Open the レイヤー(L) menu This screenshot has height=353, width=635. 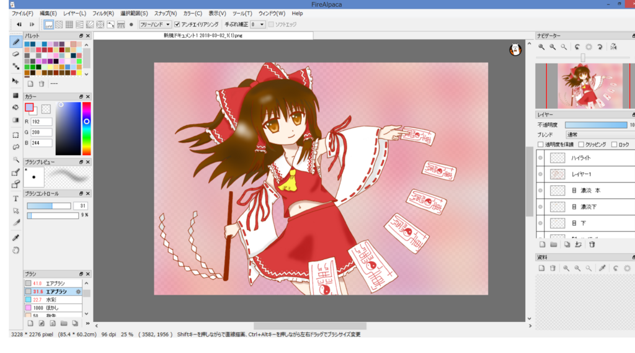(x=74, y=14)
